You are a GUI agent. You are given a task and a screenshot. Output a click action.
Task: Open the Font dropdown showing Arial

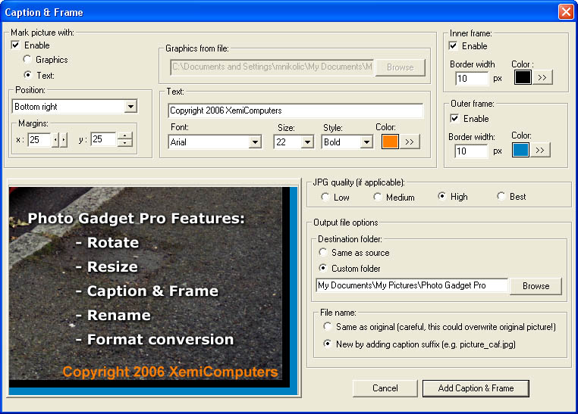click(255, 142)
